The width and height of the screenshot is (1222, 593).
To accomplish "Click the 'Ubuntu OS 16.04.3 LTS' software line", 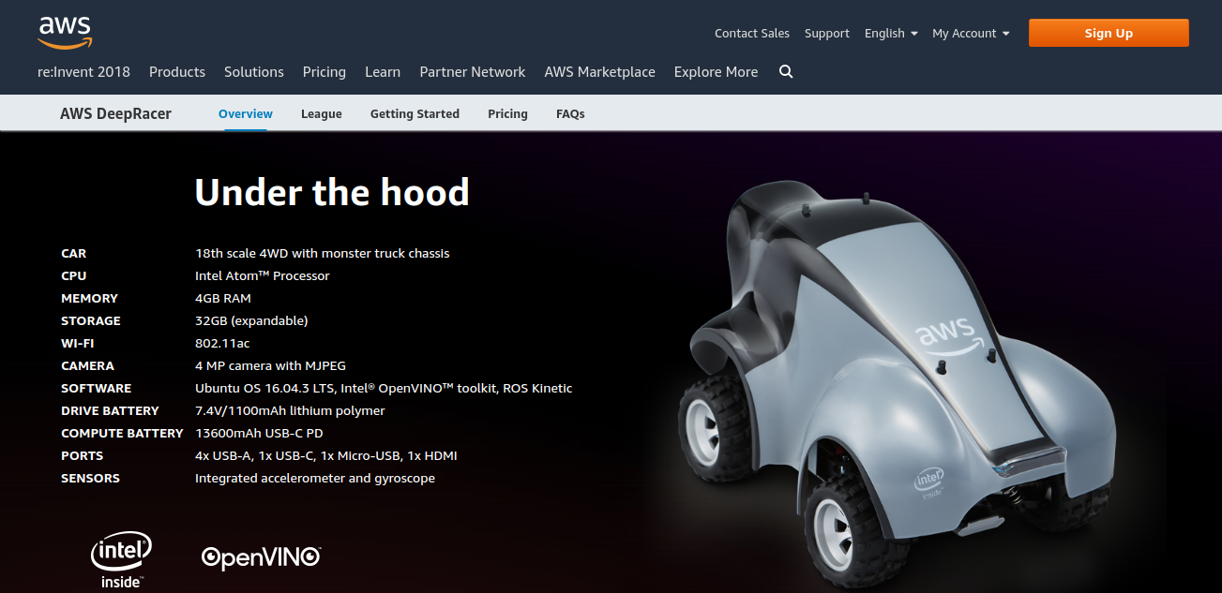I will pos(384,388).
